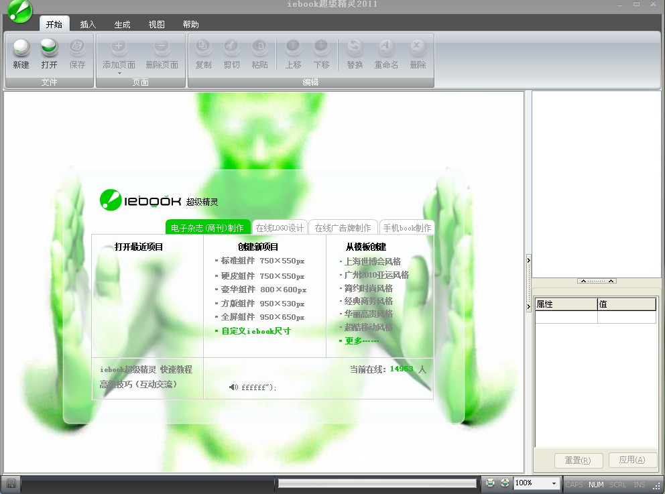Viewport: 665px width, 494px height.
Task: Click the iebook logo button at top-left
Action: (19, 11)
